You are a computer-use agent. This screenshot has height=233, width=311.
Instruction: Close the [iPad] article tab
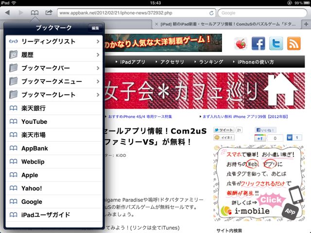(x=156, y=24)
